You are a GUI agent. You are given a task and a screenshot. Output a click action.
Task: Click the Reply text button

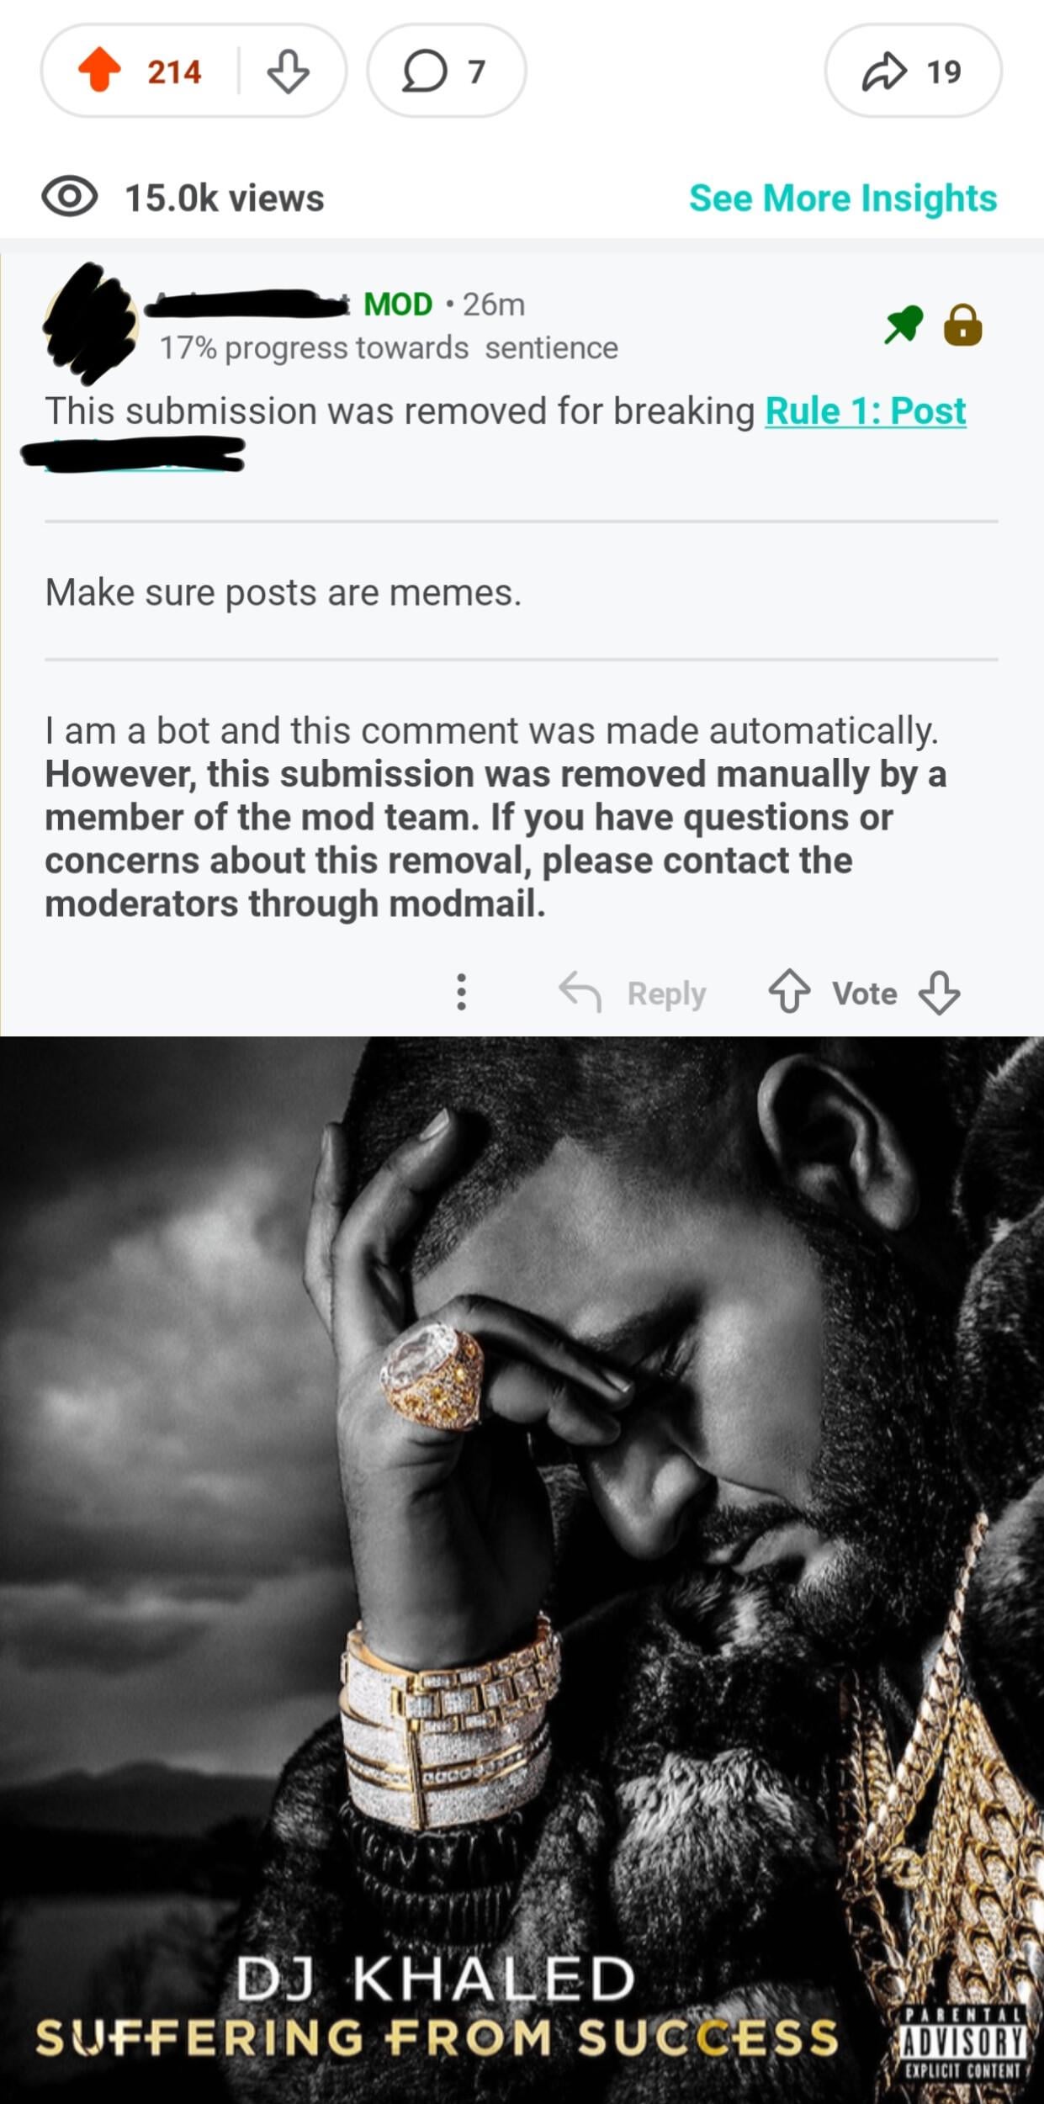666,994
